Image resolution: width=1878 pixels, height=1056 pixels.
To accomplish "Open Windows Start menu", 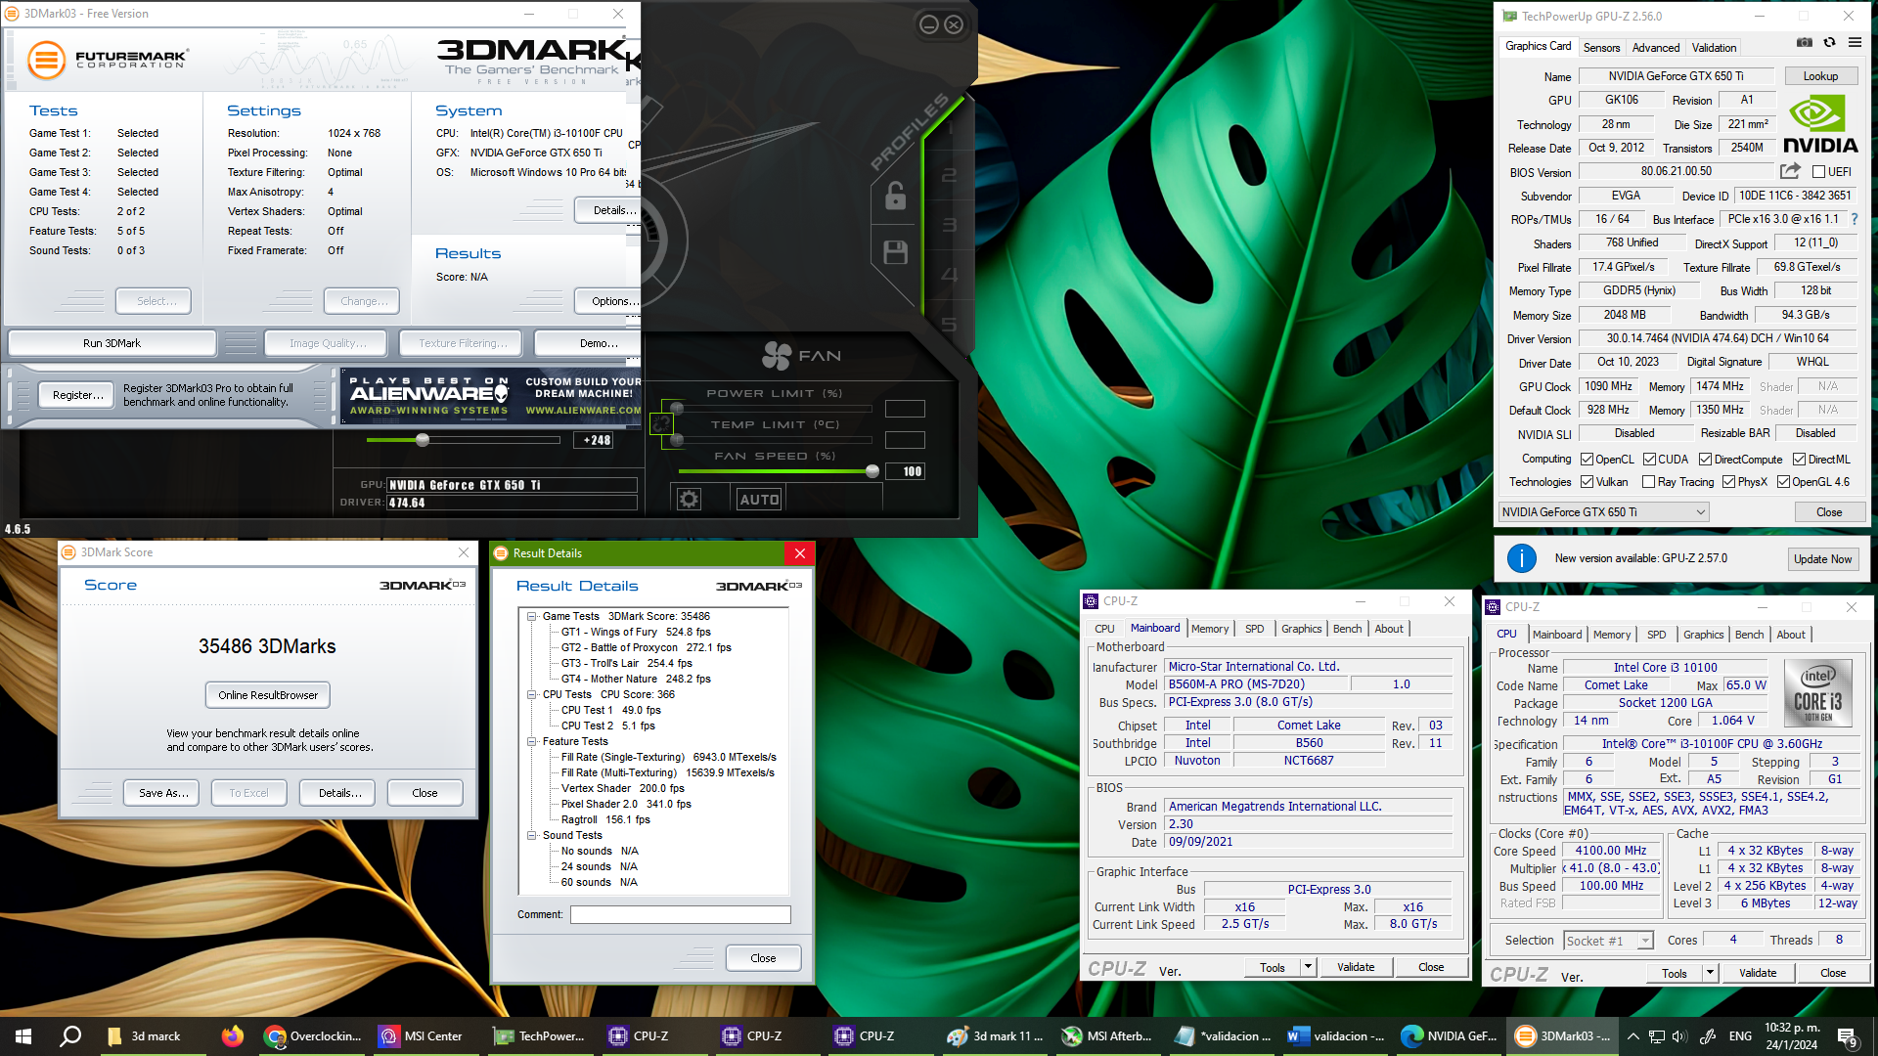I will [23, 1036].
